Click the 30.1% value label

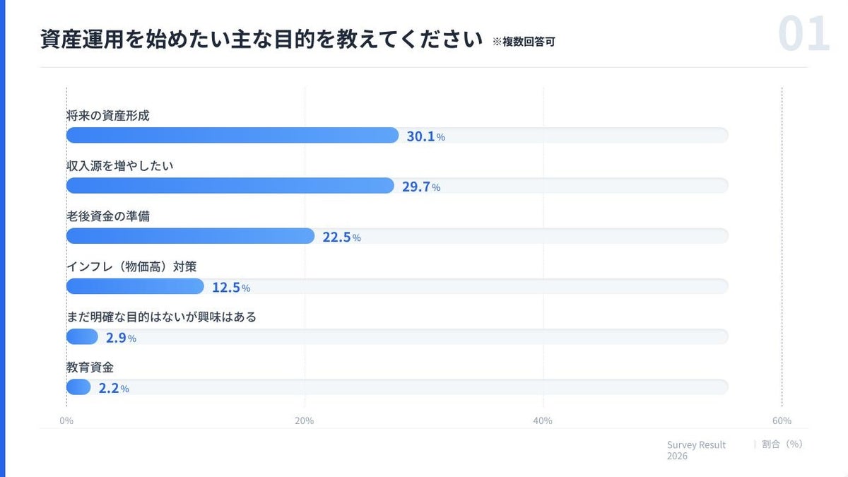(425, 136)
